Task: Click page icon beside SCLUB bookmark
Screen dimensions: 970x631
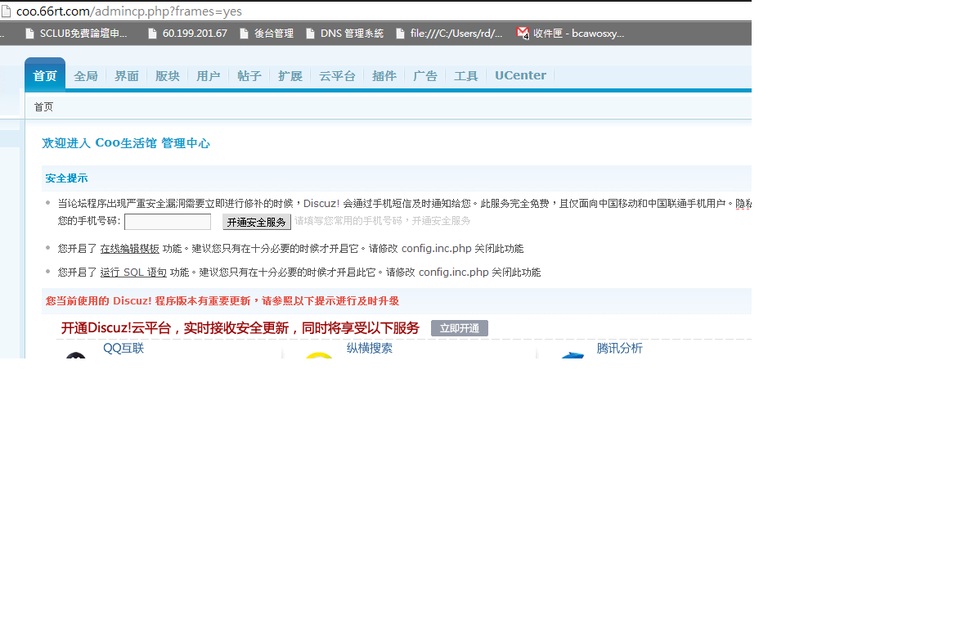Action: point(29,34)
